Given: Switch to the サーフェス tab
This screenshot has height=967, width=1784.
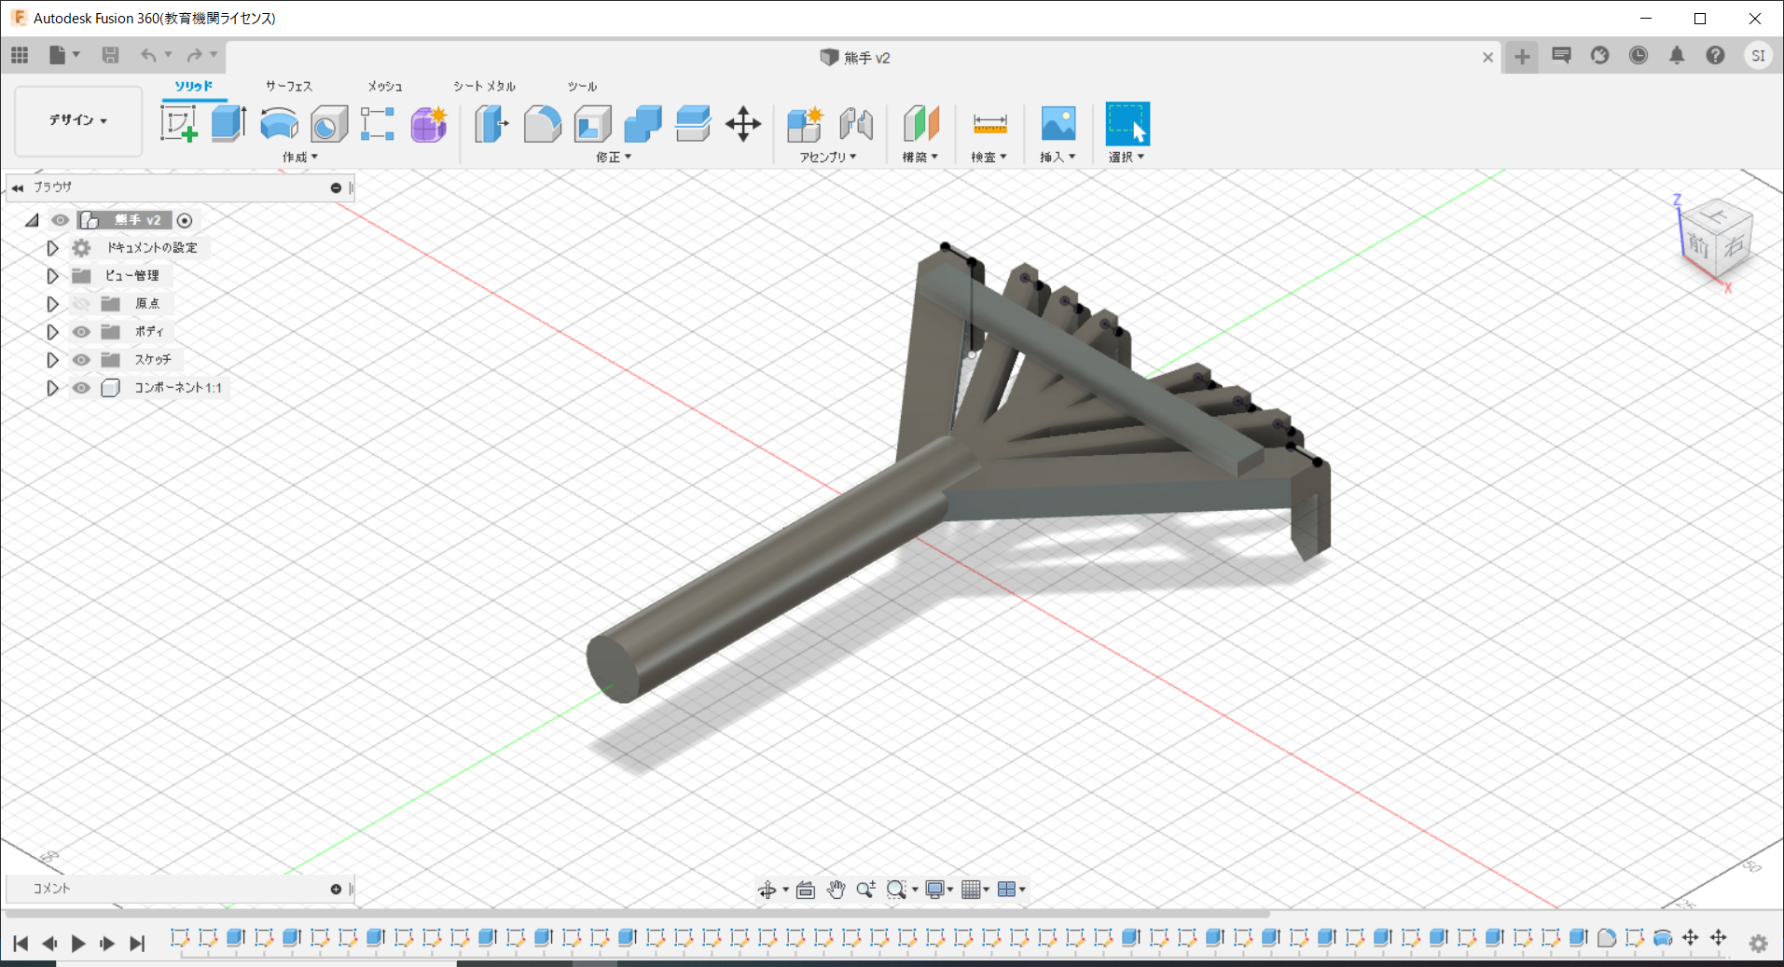Looking at the screenshot, I should (x=288, y=86).
